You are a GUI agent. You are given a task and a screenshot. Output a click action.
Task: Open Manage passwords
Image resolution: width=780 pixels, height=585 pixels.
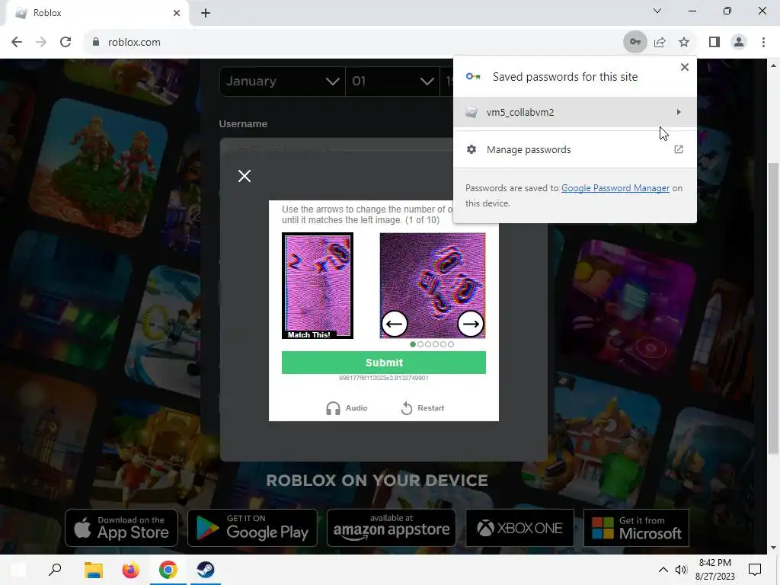(x=575, y=150)
